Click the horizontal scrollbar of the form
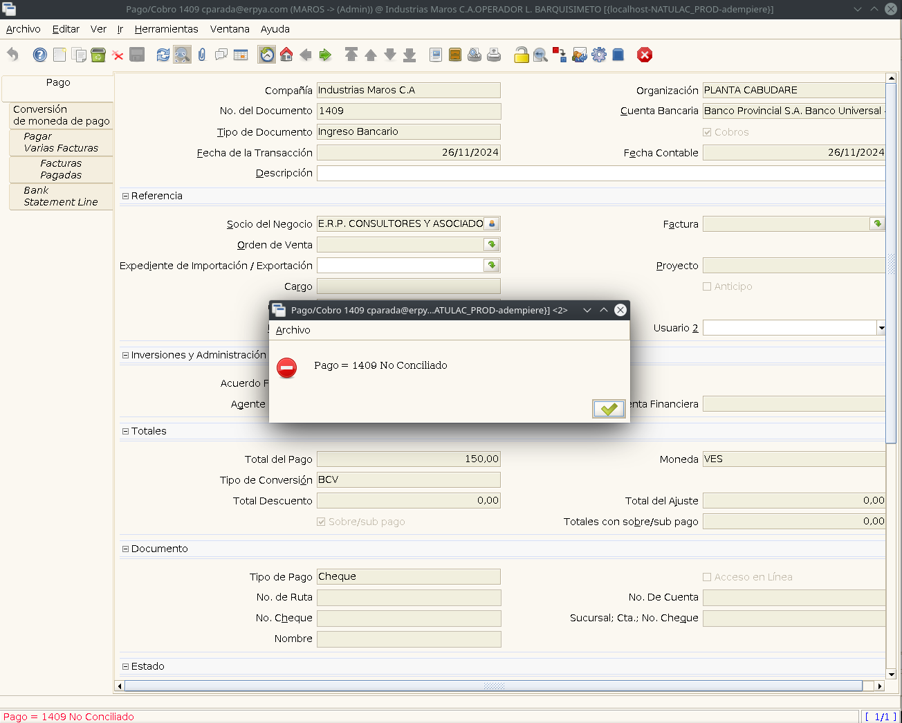The image size is (902, 723). pos(494,686)
